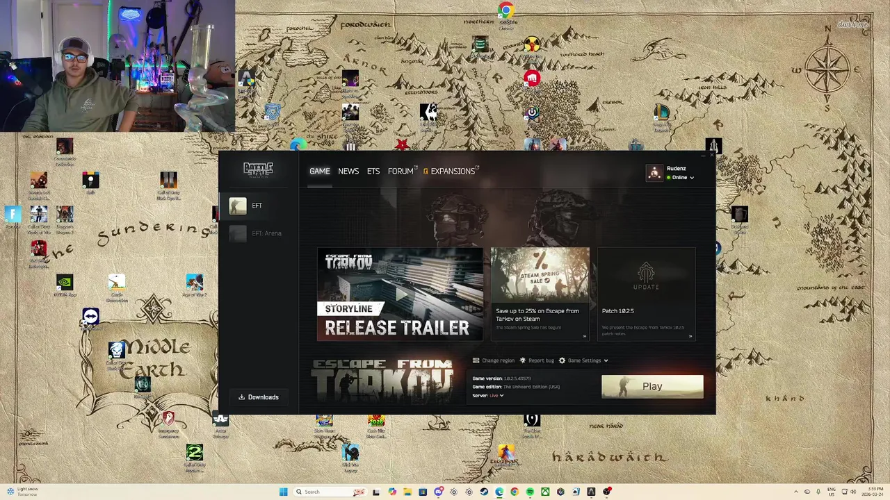Click the taskbar Search box
The height and width of the screenshot is (500, 890).
pyautogui.click(x=330, y=492)
